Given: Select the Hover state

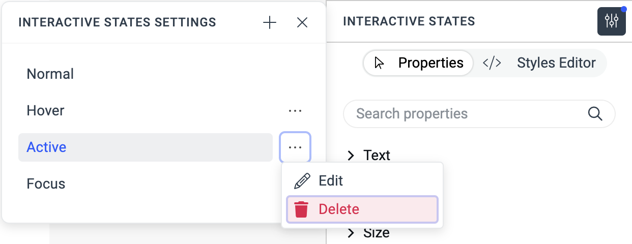Looking at the screenshot, I should [46, 111].
